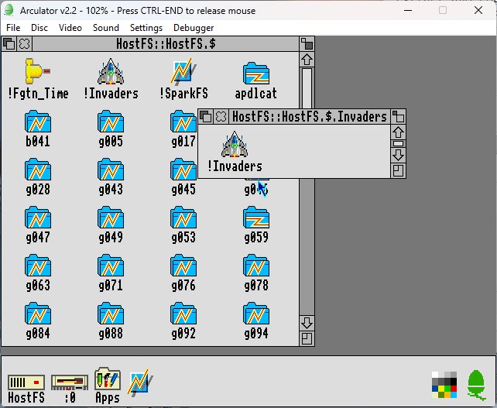Send the Invaders directory window to back

(206, 117)
